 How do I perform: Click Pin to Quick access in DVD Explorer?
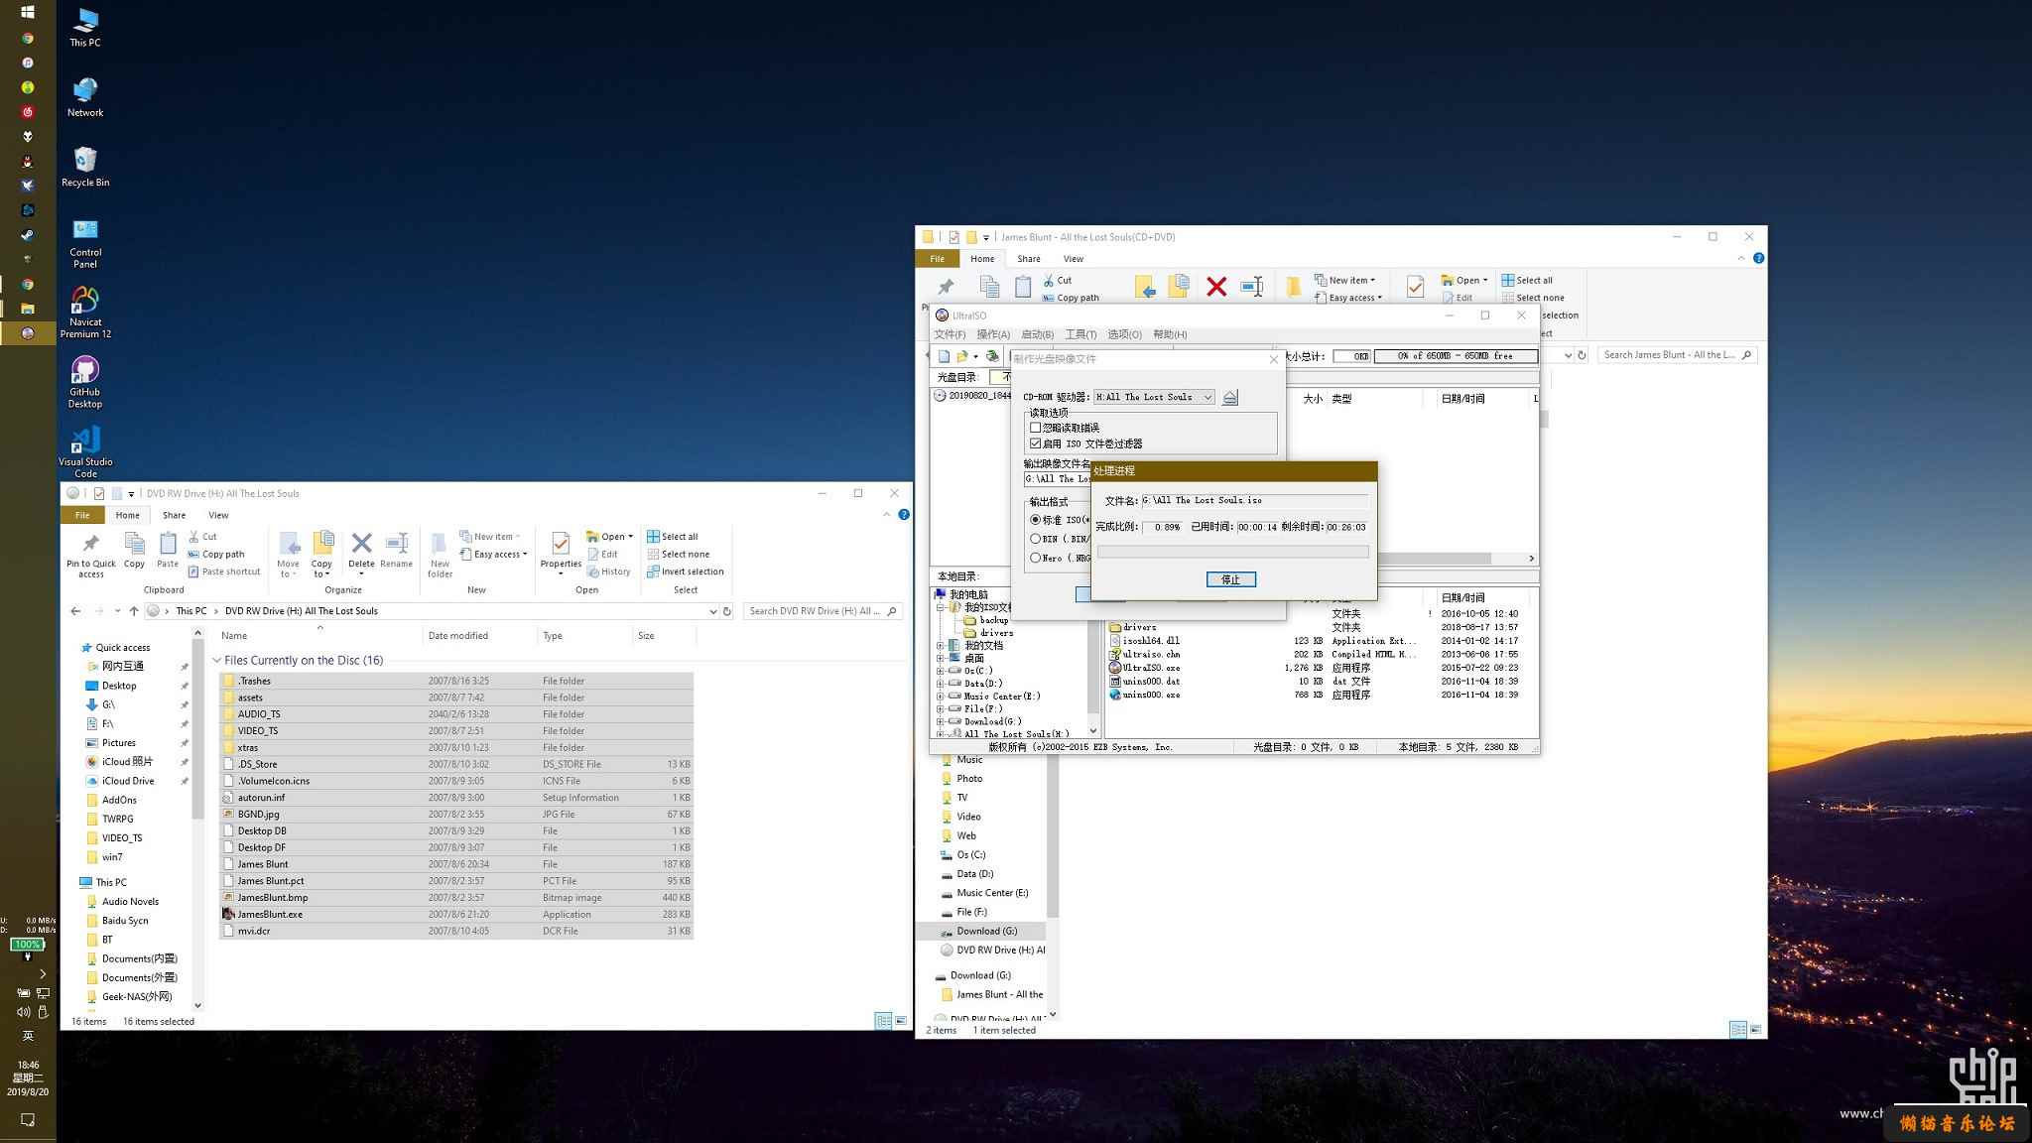tap(90, 554)
